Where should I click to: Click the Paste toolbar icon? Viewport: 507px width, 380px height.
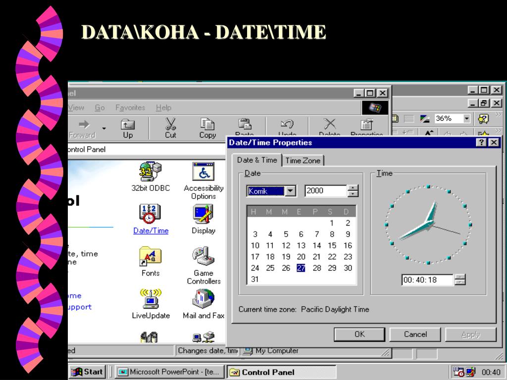[245, 127]
